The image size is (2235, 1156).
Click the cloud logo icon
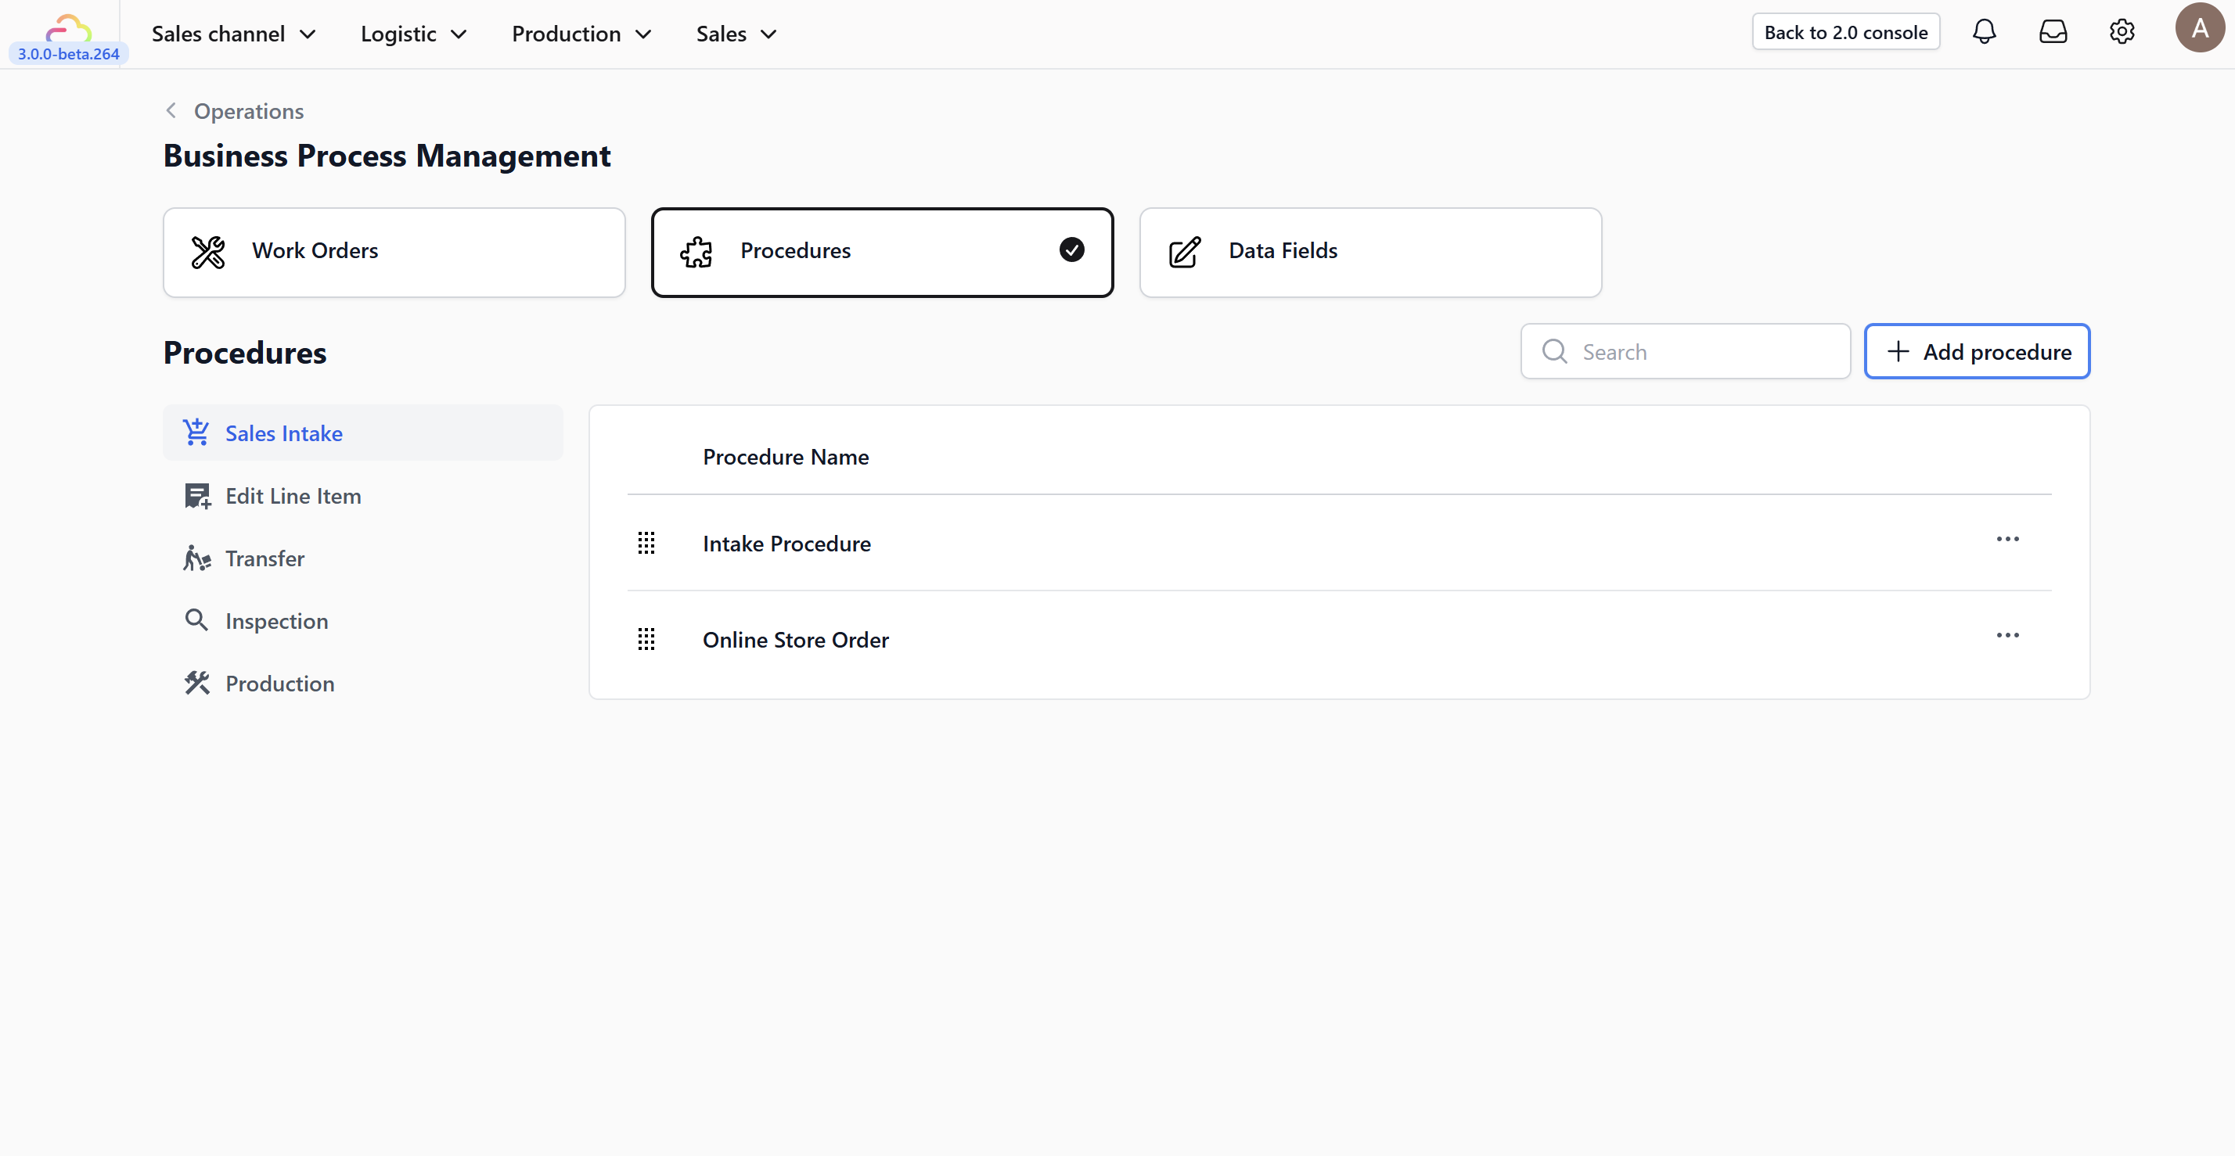[x=67, y=27]
